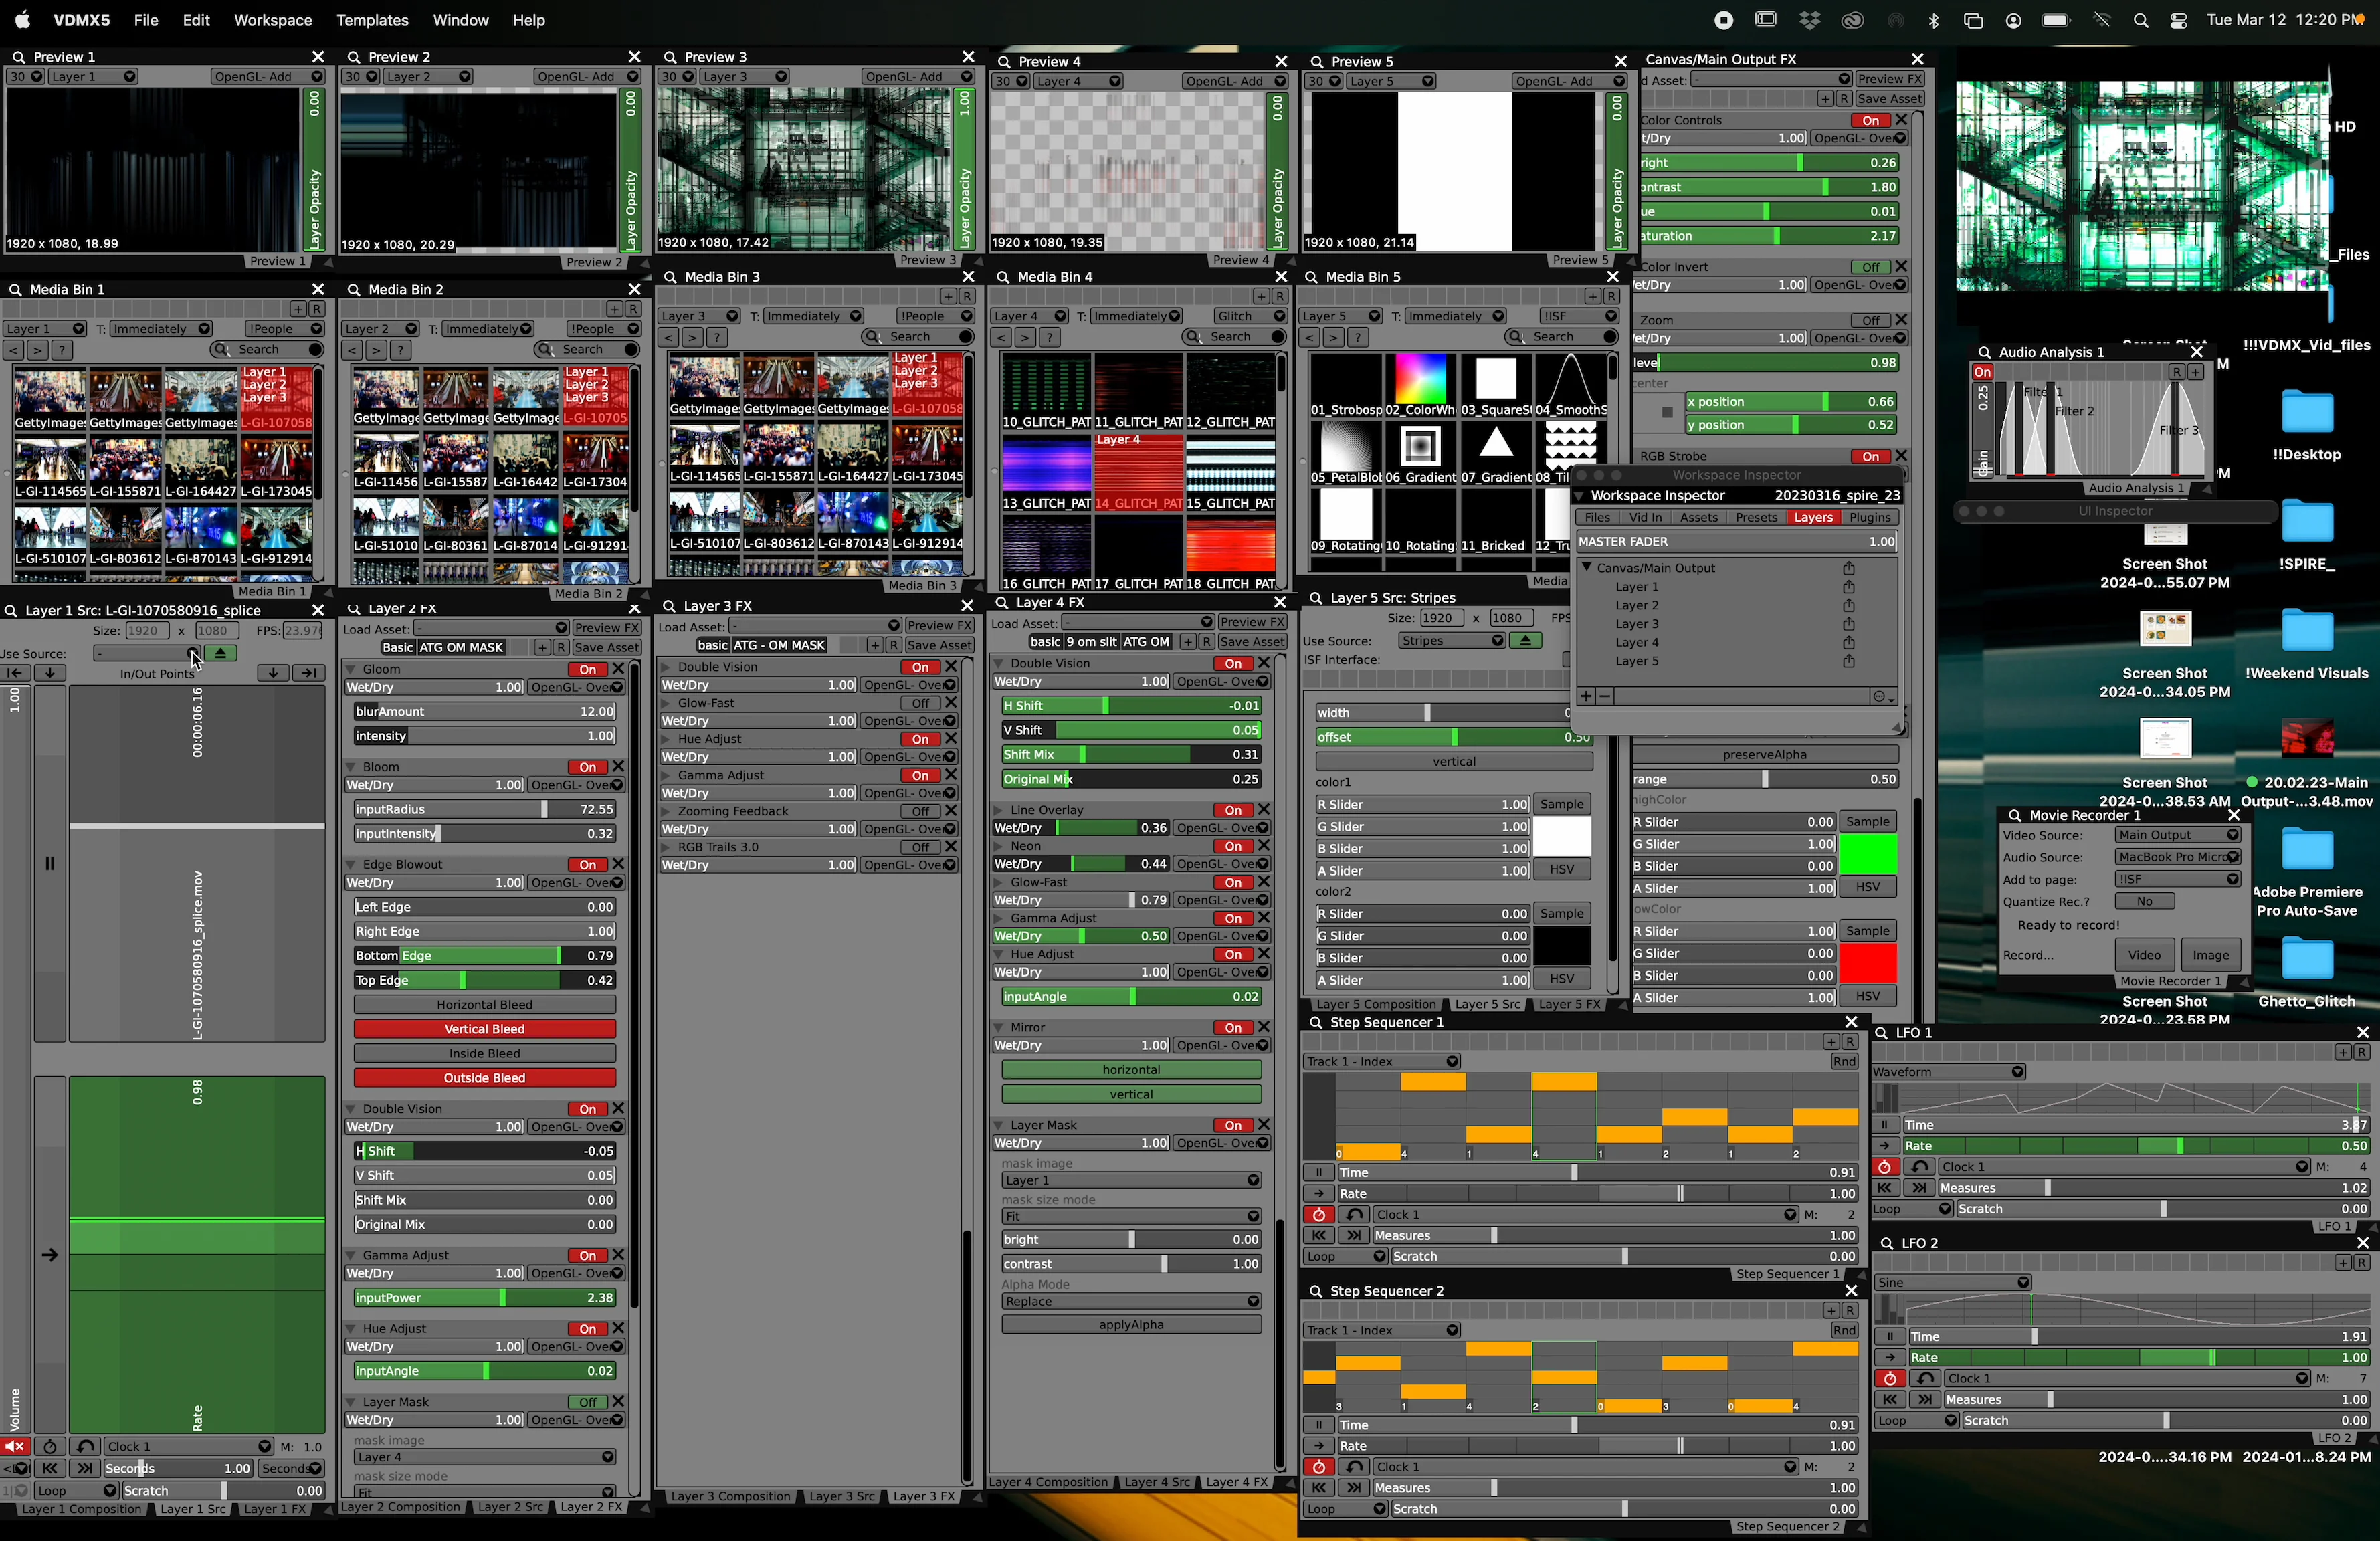Click green color swatch in Canvas/Main Output FX
This screenshot has height=1541, width=2380.
[1867, 855]
